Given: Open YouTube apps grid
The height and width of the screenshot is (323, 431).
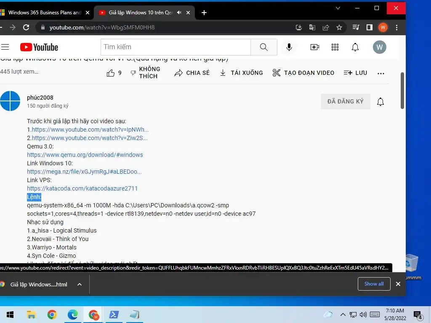Looking at the screenshot, I should (x=335, y=47).
